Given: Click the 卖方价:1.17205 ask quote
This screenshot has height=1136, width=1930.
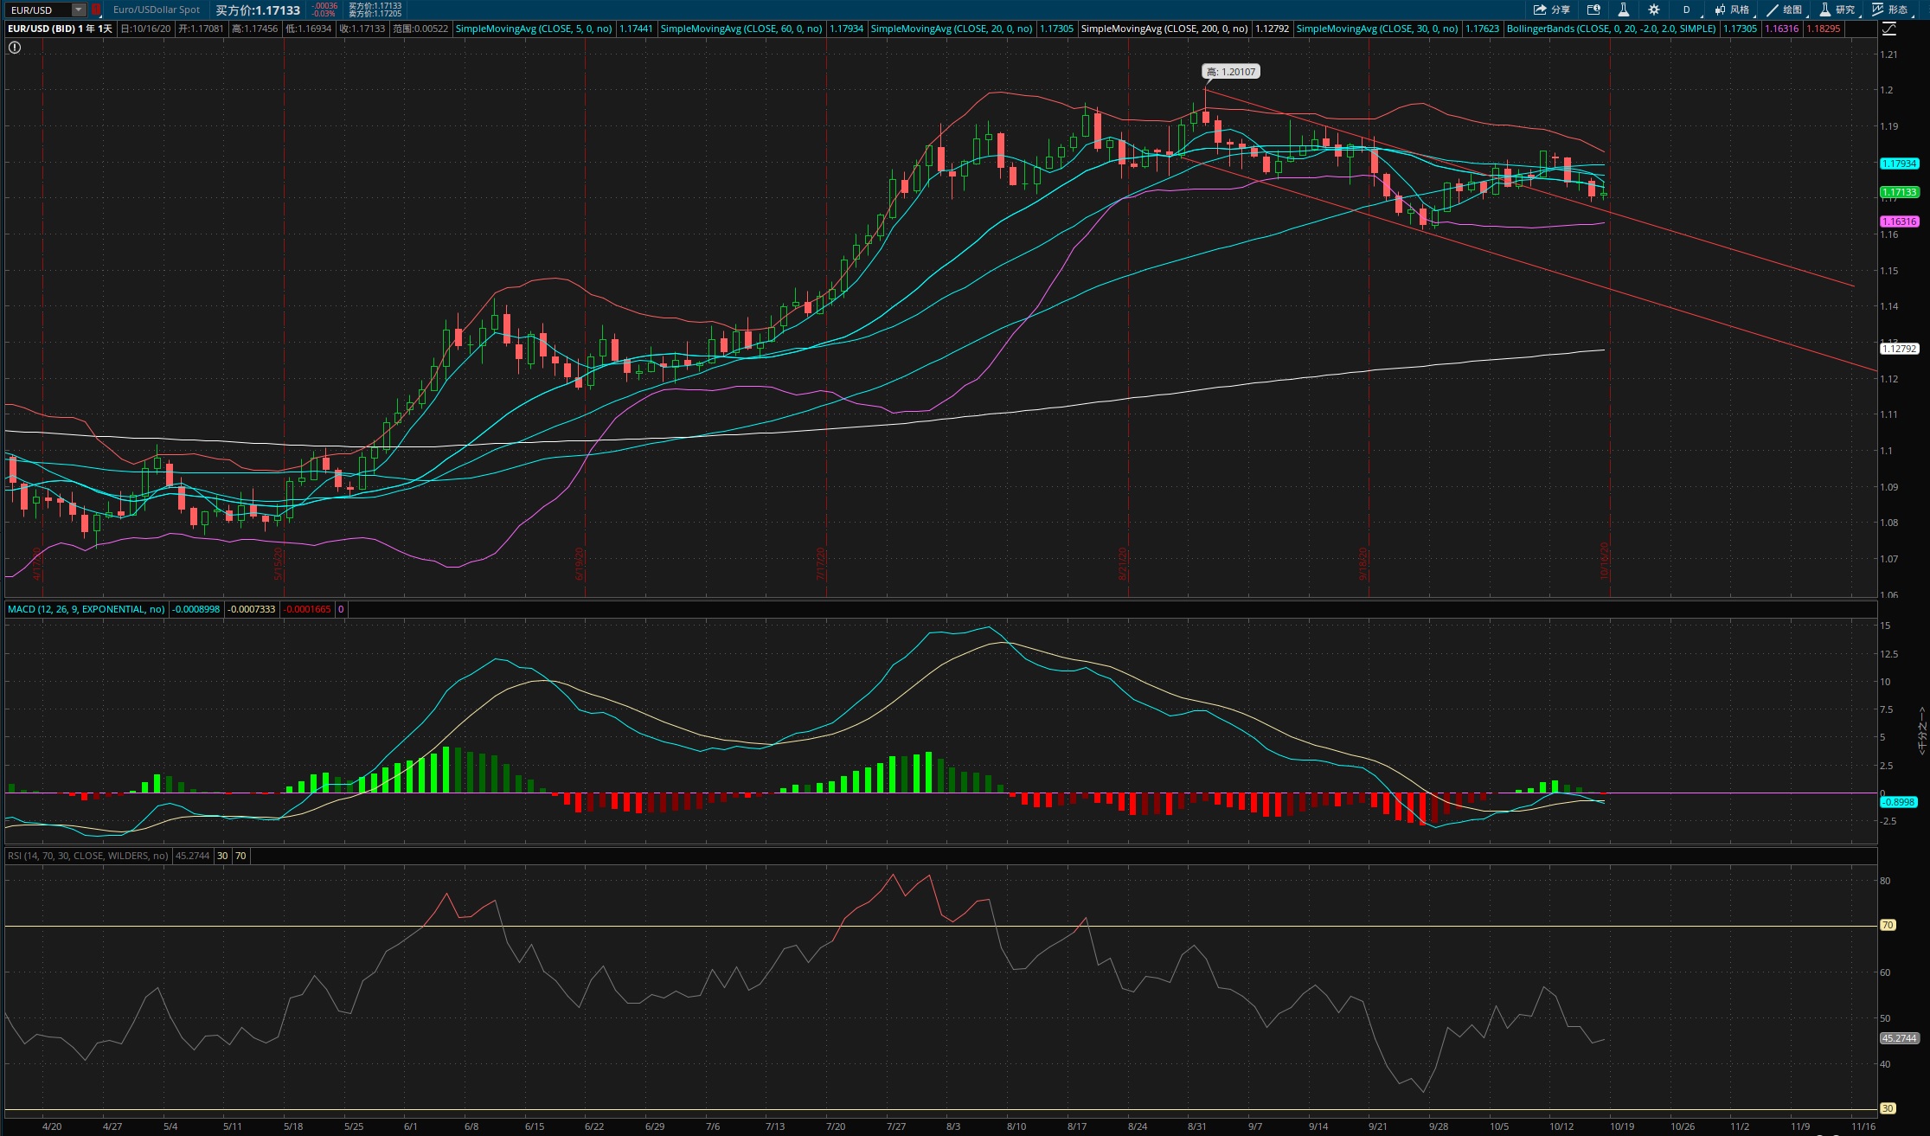Looking at the screenshot, I should pyautogui.click(x=375, y=14).
